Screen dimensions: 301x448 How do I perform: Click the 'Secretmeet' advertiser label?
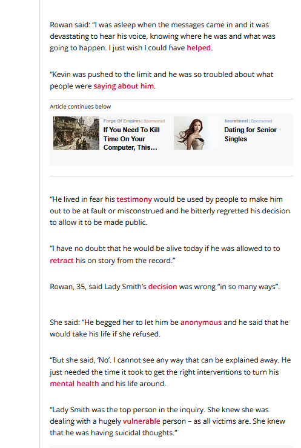[x=236, y=121]
